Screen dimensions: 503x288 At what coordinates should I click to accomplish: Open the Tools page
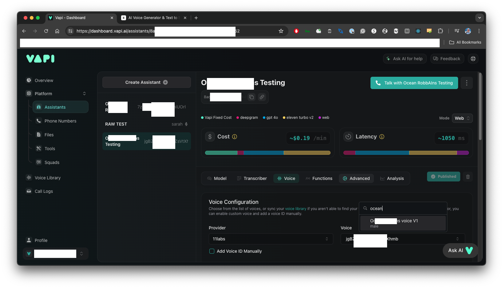tap(50, 149)
